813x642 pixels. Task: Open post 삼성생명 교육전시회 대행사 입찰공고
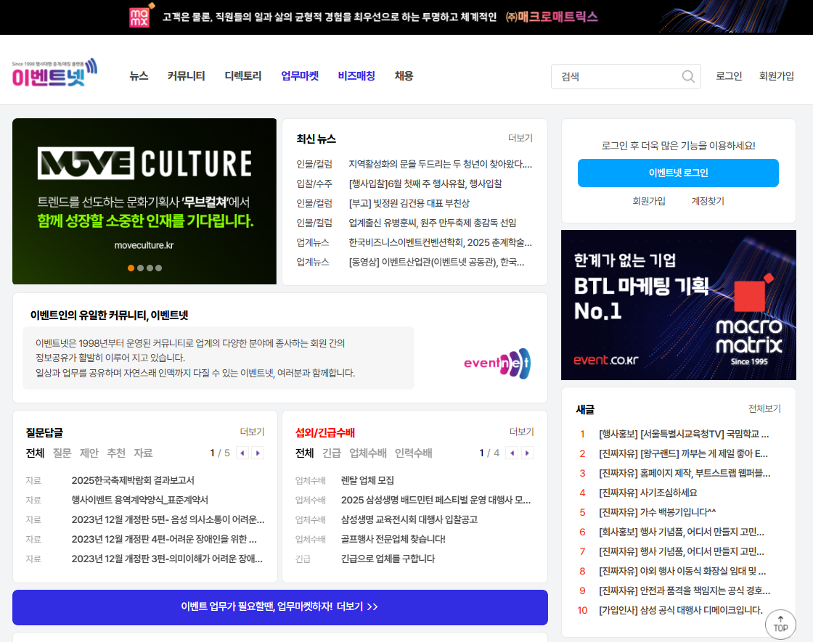(x=409, y=519)
